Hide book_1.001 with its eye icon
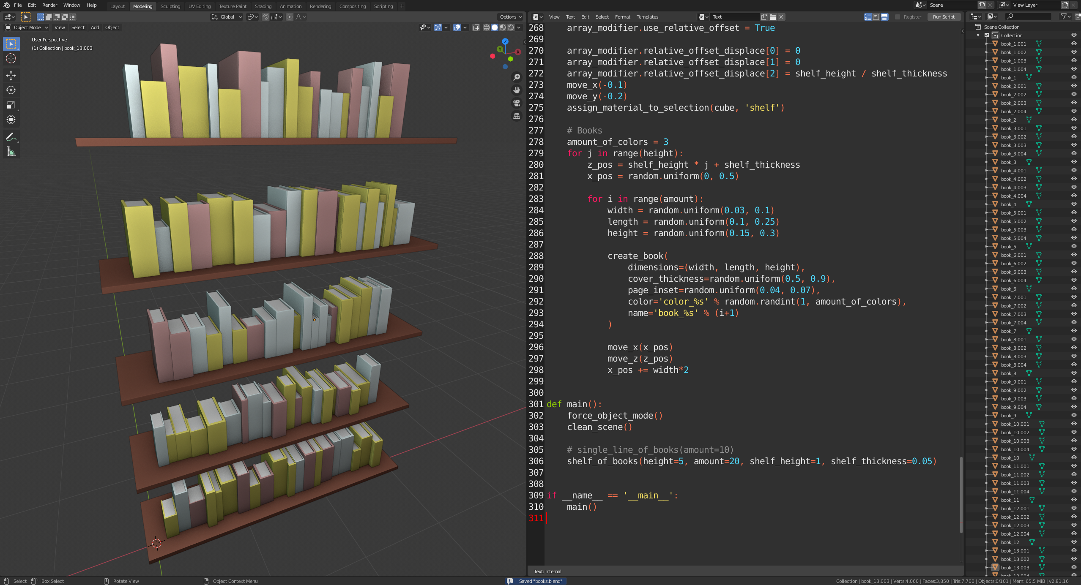Viewport: 1081px width, 585px height. (1074, 44)
